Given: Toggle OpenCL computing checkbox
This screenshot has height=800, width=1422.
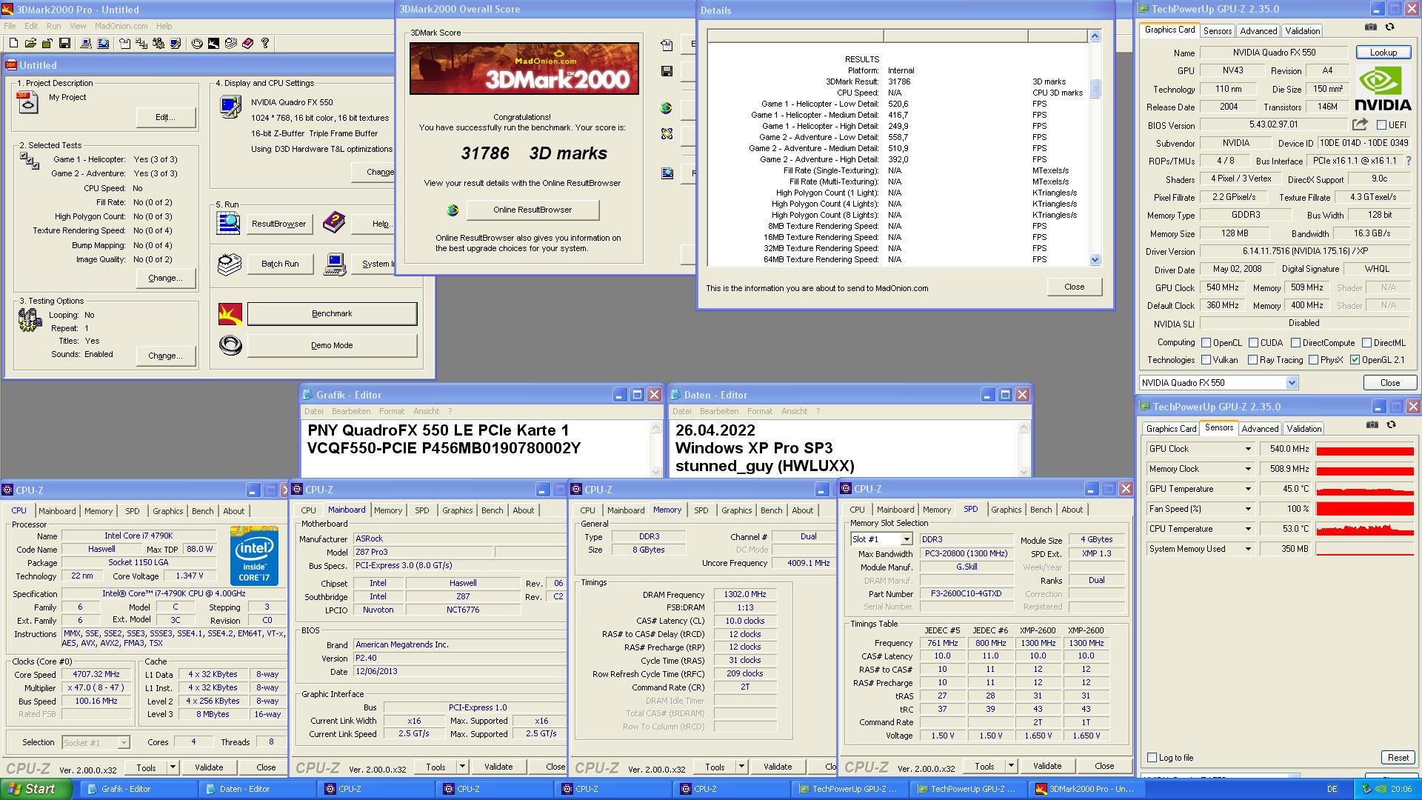Looking at the screenshot, I should [x=1206, y=343].
